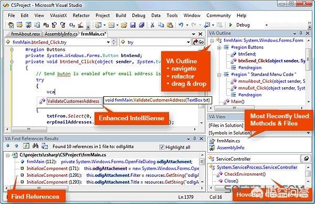The width and height of the screenshot is (315, 204).
Task: Click the code editor horizontal scrollbar thumb
Action: coord(29,129)
